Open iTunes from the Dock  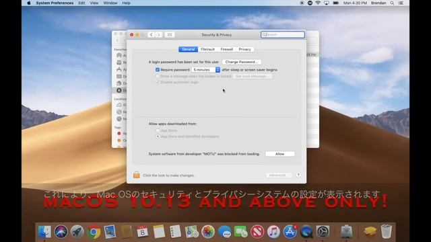(x=273, y=232)
